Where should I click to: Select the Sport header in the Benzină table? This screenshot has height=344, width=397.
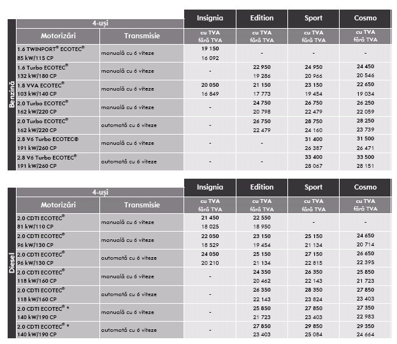pyautogui.click(x=314, y=19)
